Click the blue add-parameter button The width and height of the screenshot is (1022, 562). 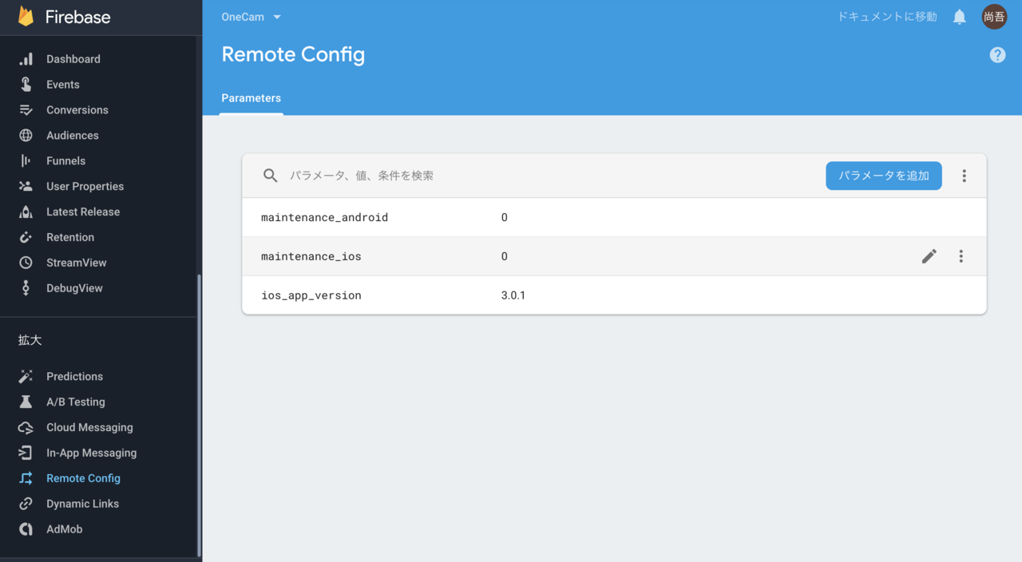[884, 176]
